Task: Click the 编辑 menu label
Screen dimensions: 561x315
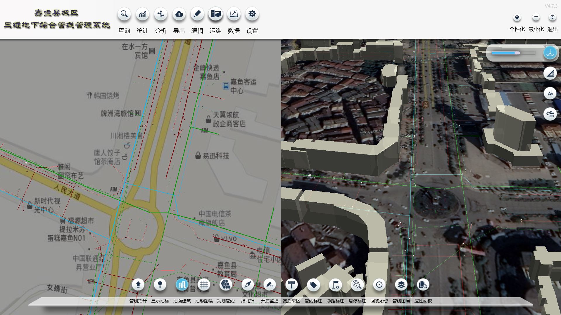Action: 197,31
